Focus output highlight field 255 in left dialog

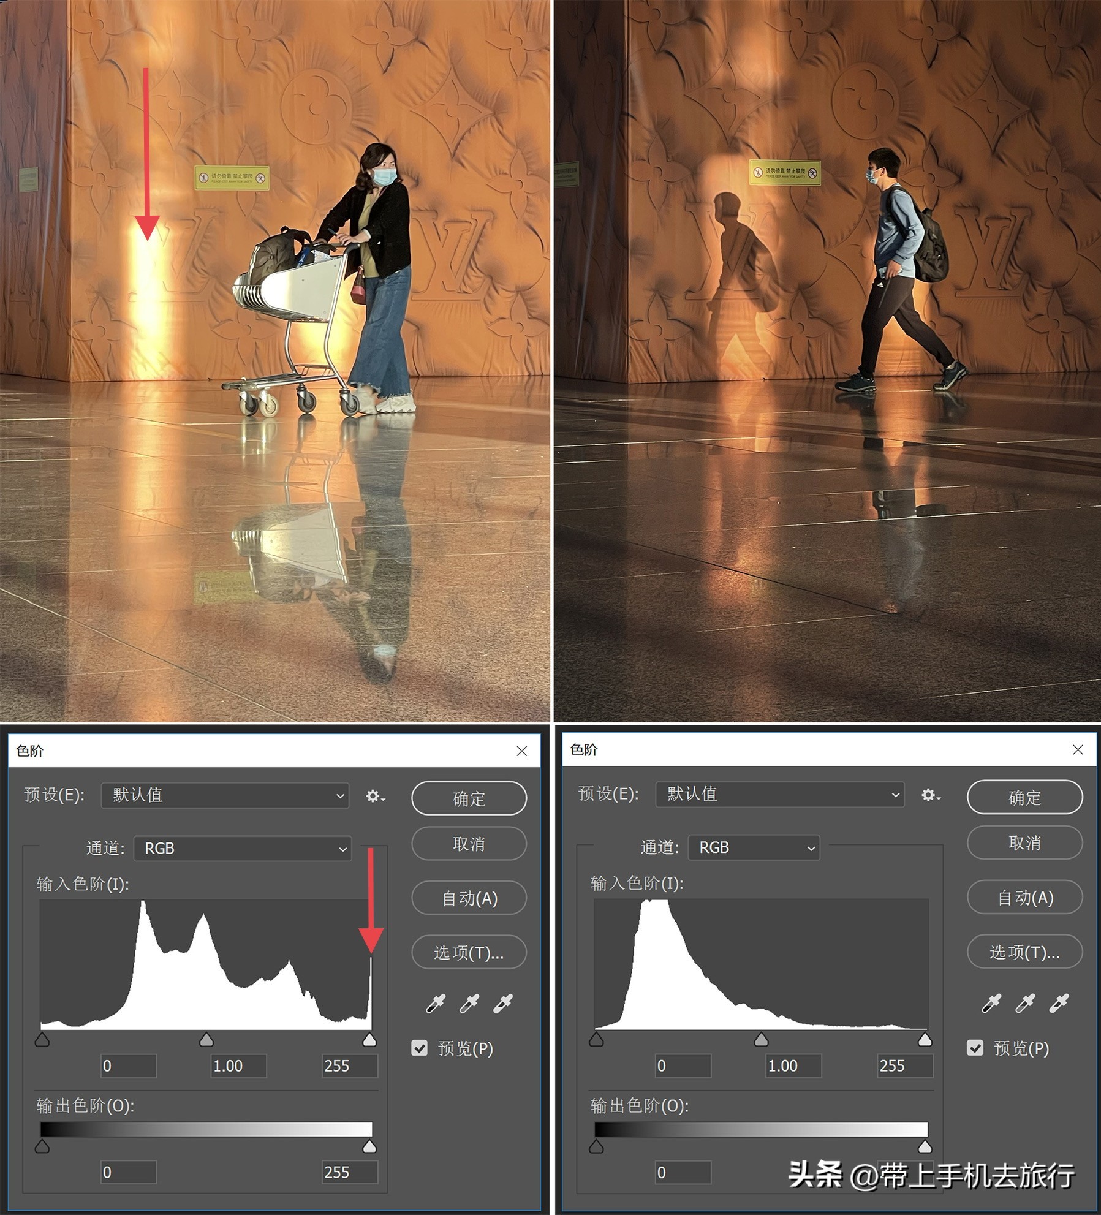[x=350, y=1172]
